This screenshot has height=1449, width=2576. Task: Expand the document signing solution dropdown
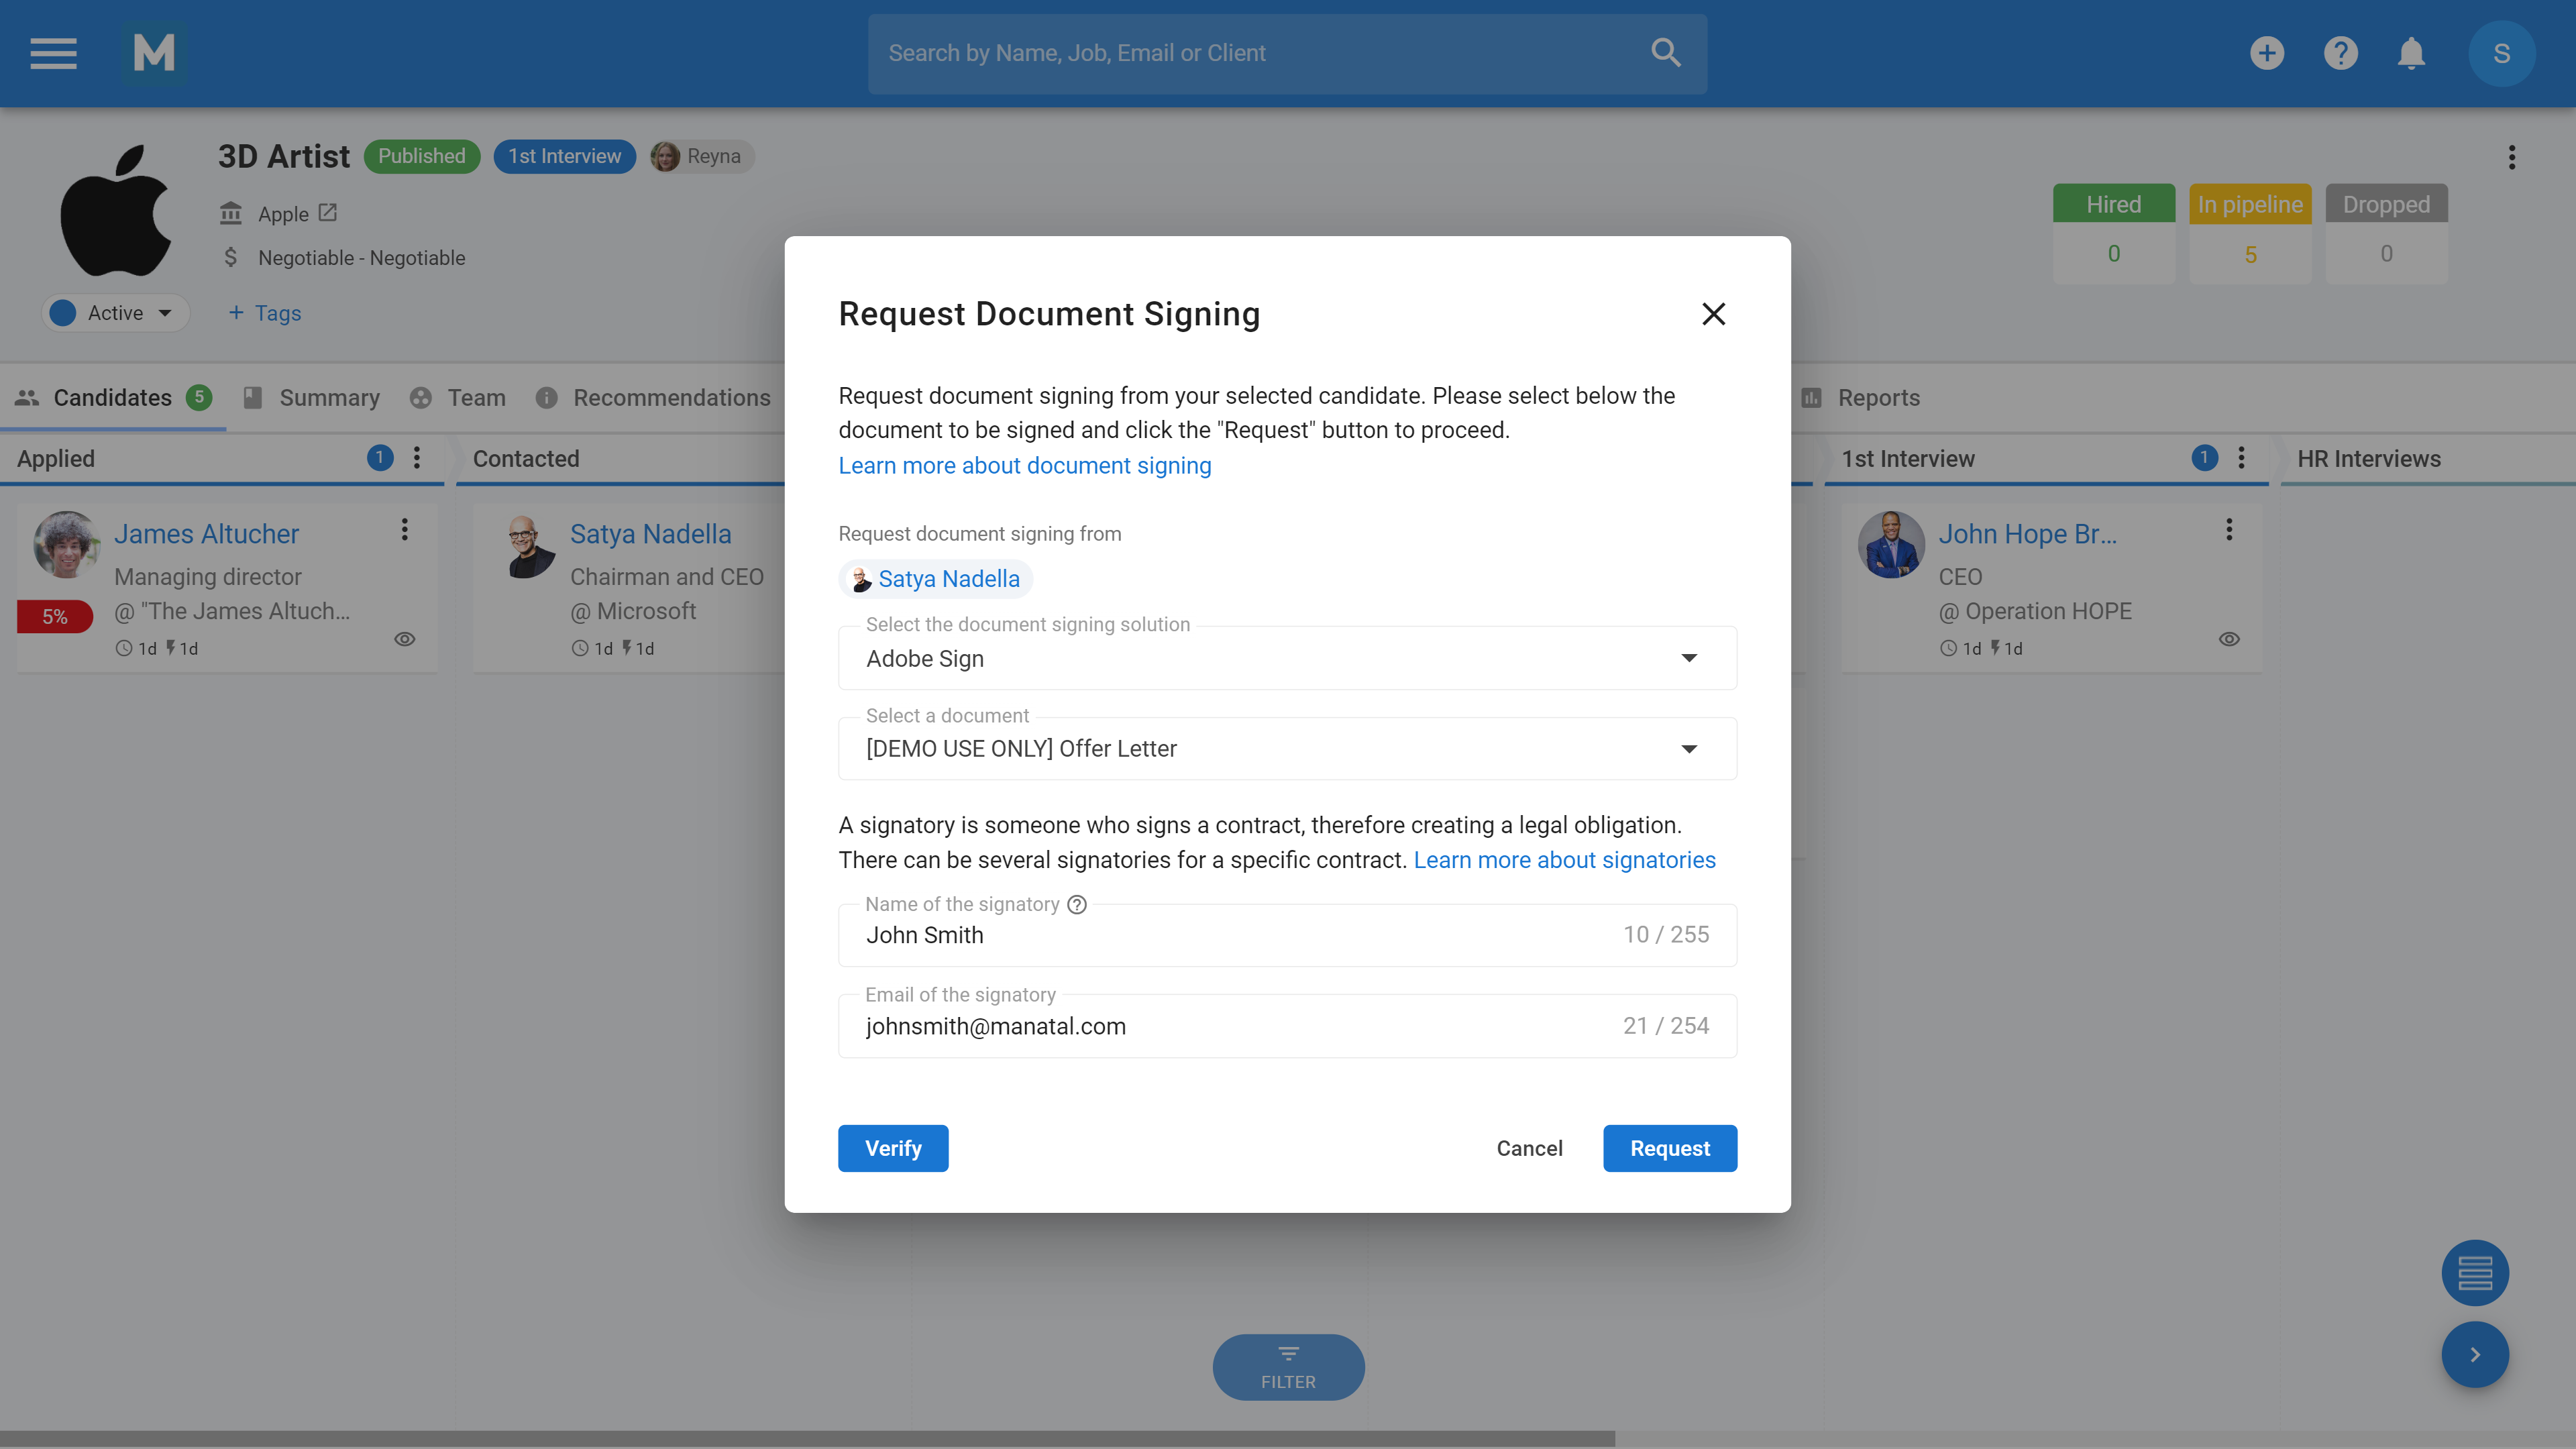pos(1689,658)
